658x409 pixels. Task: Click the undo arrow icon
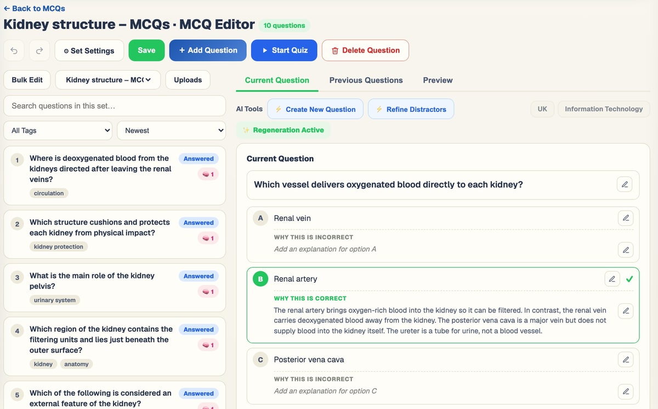(15, 50)
